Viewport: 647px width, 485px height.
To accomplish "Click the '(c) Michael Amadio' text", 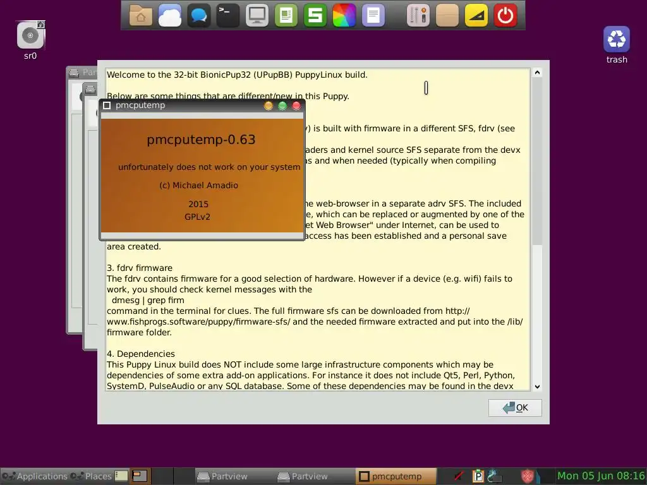I will (x=199, y=186).
